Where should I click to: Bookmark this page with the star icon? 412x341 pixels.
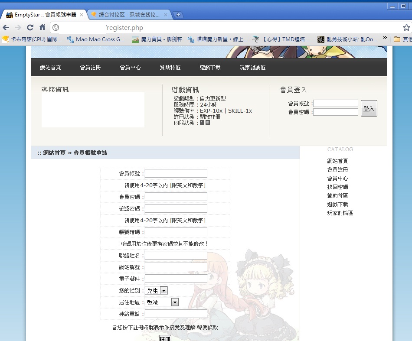pyautogui.click(x=406, y=28)
